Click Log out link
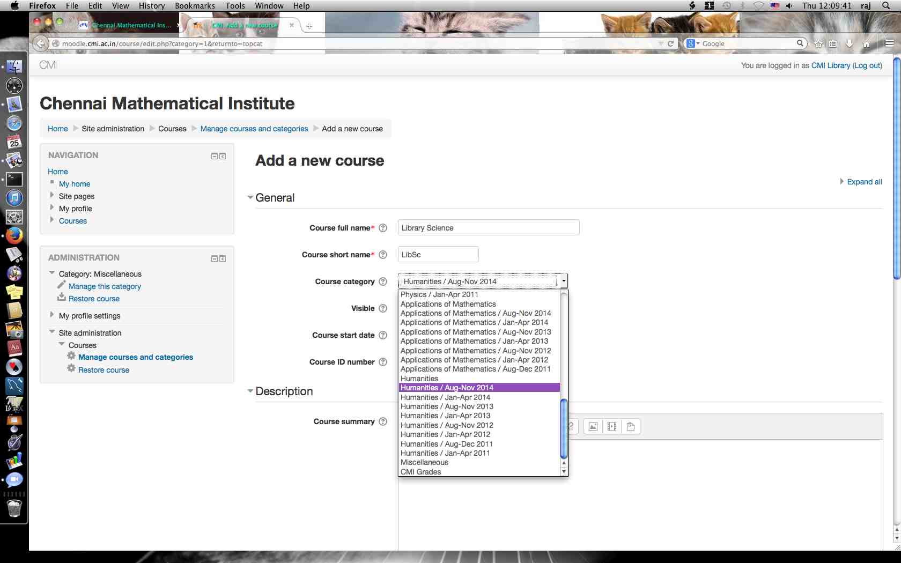901x563 pixels. tap(867, 65)
